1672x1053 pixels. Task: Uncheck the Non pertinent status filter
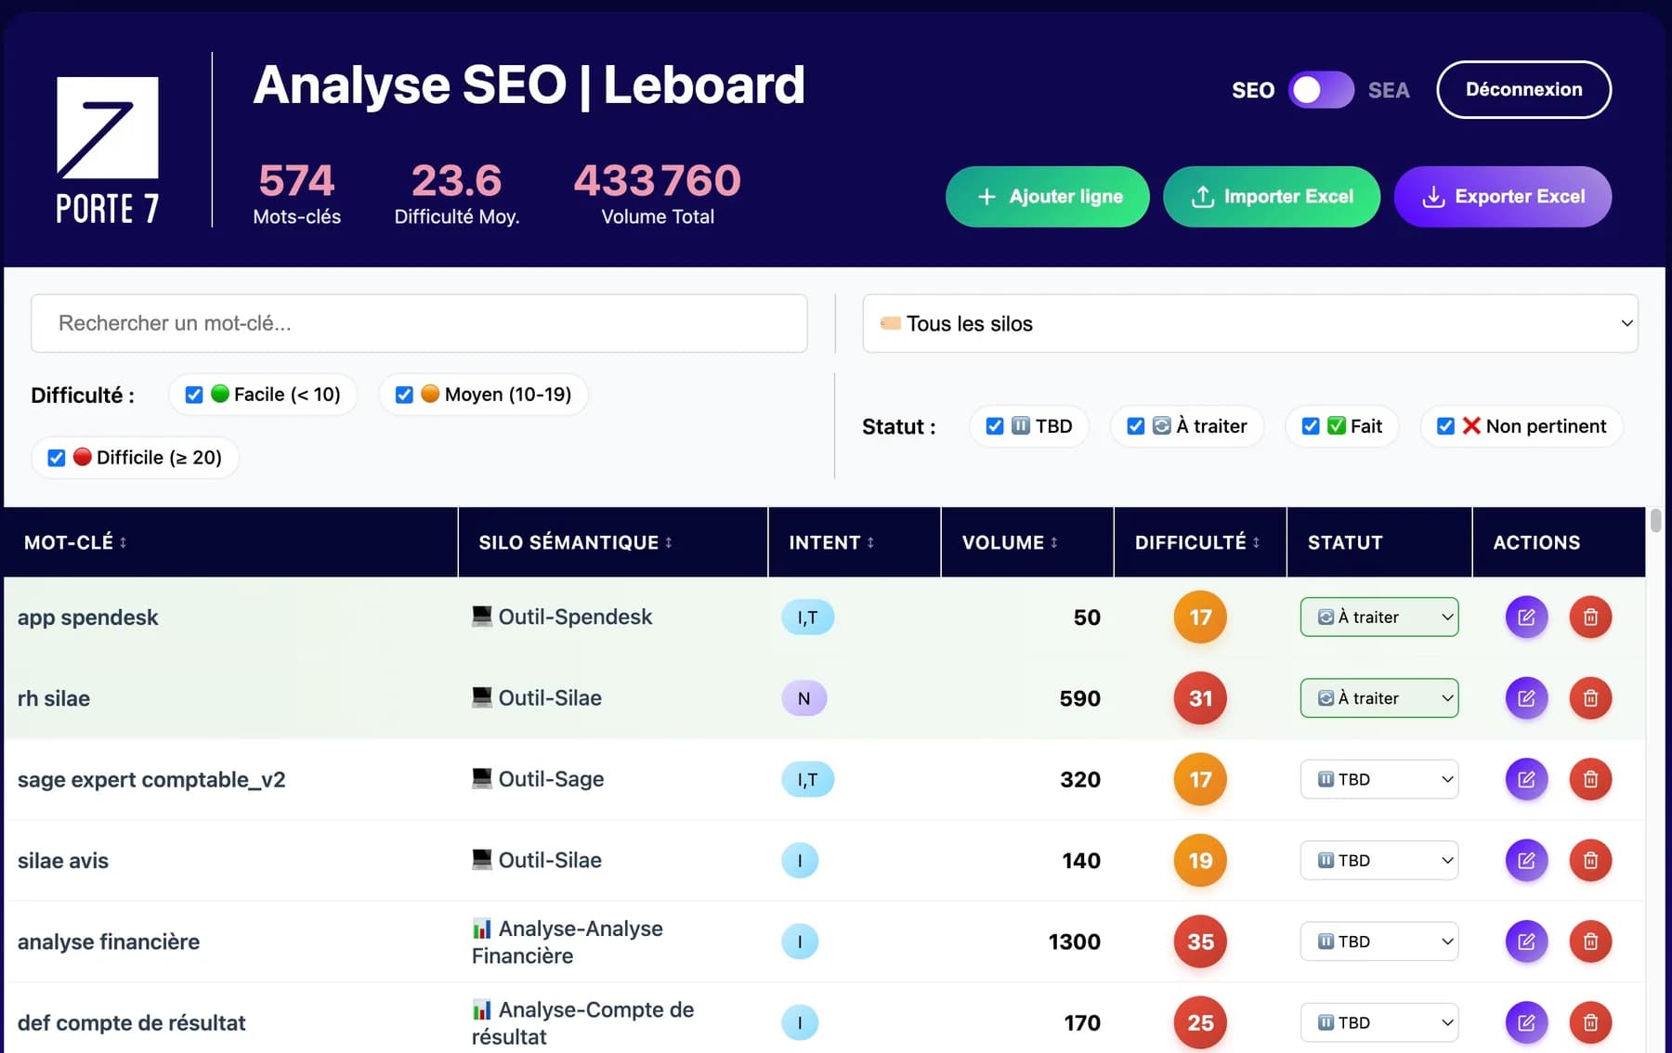1445,426
